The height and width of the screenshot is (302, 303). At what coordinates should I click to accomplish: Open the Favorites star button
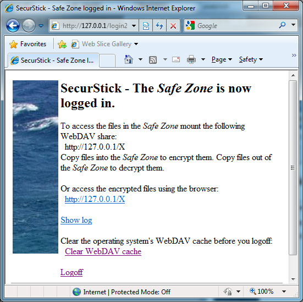[27, 44]
